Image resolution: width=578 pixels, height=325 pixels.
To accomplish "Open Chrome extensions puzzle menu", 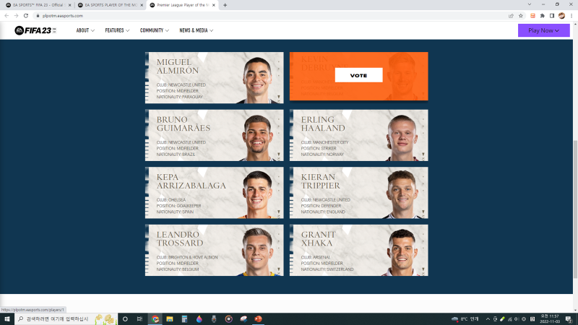I will click(543, 16).
